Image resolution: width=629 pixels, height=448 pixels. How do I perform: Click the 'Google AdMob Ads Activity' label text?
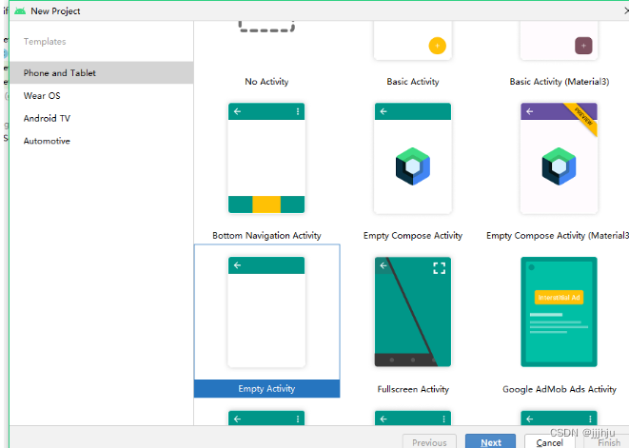pos(560,389)
